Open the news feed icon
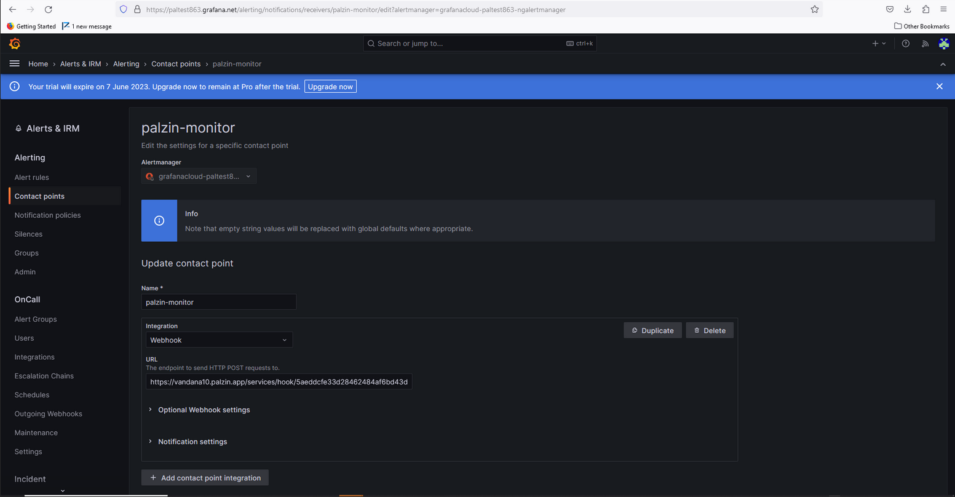 pos(925,44)
